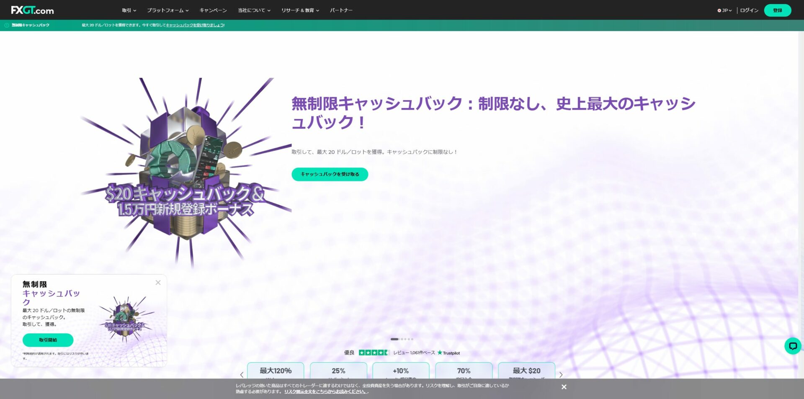This screenshot has width=804, height=399.
Task: Open the パートナー menu item
Action: click(x=341, y=10)
